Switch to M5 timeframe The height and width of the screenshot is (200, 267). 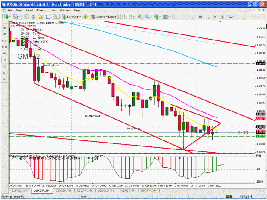[4, 34]
